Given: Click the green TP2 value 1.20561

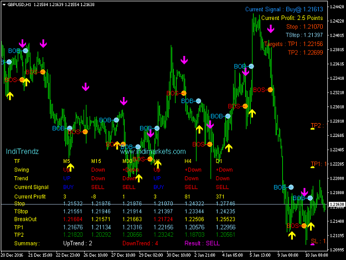Looking at the screenshot, I should tap(225, 235).
